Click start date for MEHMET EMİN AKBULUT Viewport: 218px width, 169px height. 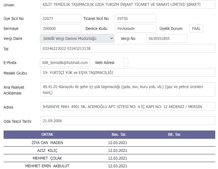[x=118, y=166]
